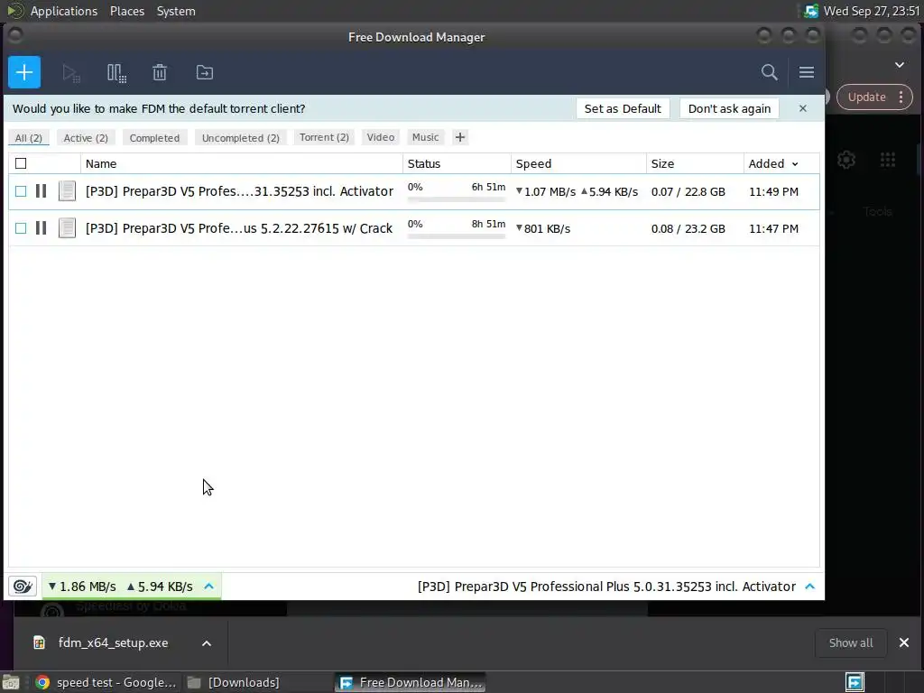Screen dimensions: 924x693
Task: Click the Free Download Manager taskbar item
Action: pyautogui.click(x=411, y=682)
